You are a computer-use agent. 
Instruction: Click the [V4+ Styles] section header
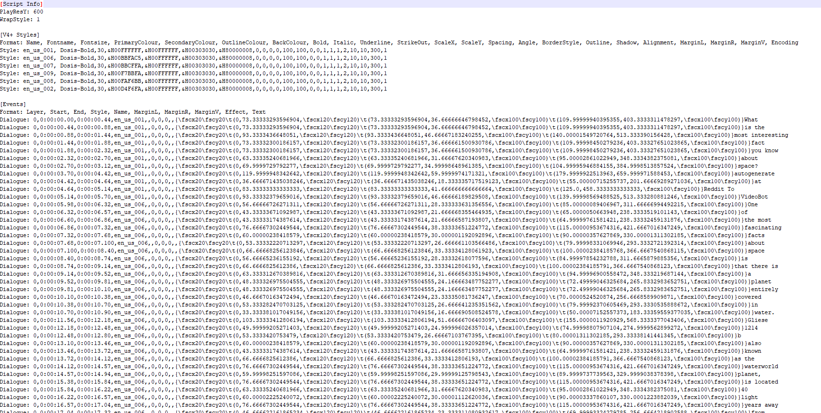[20, 35]
